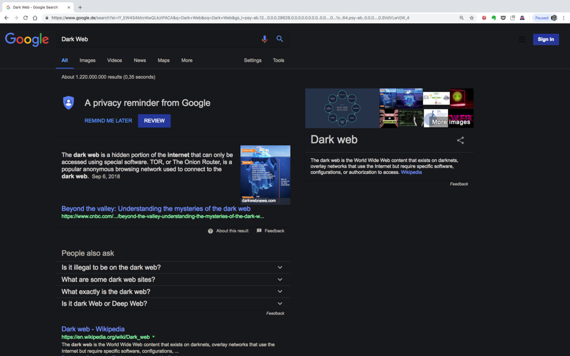This screenshot has height=356, width=570.
Task: Open the Evernote extension icon
Action: click(x=493, y=18)
